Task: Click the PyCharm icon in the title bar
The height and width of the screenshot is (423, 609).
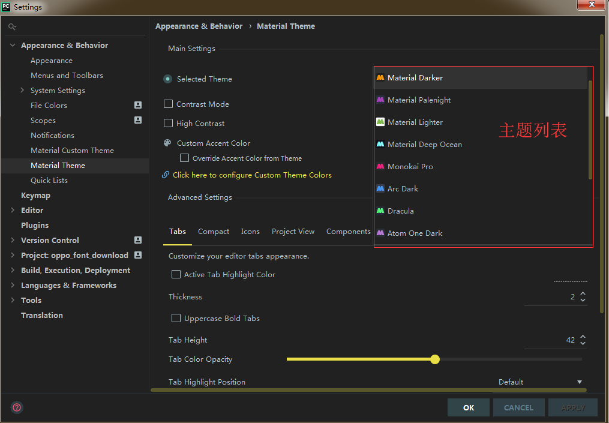Action: coord(6,7)
